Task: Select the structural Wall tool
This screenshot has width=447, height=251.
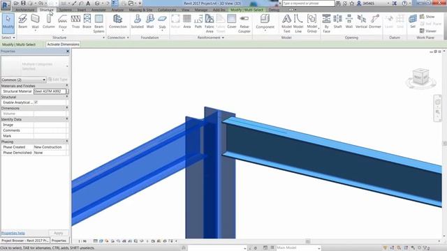Action: coord(35,22)
